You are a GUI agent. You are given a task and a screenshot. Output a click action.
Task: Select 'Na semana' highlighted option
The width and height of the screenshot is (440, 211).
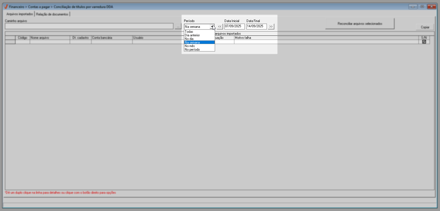(x=199, y=42)
